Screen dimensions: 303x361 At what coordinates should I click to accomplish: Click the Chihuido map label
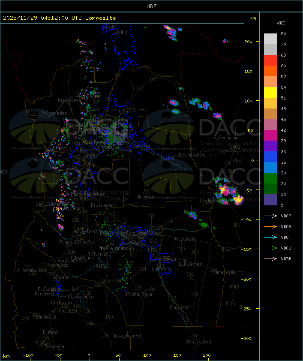[61, 303]
